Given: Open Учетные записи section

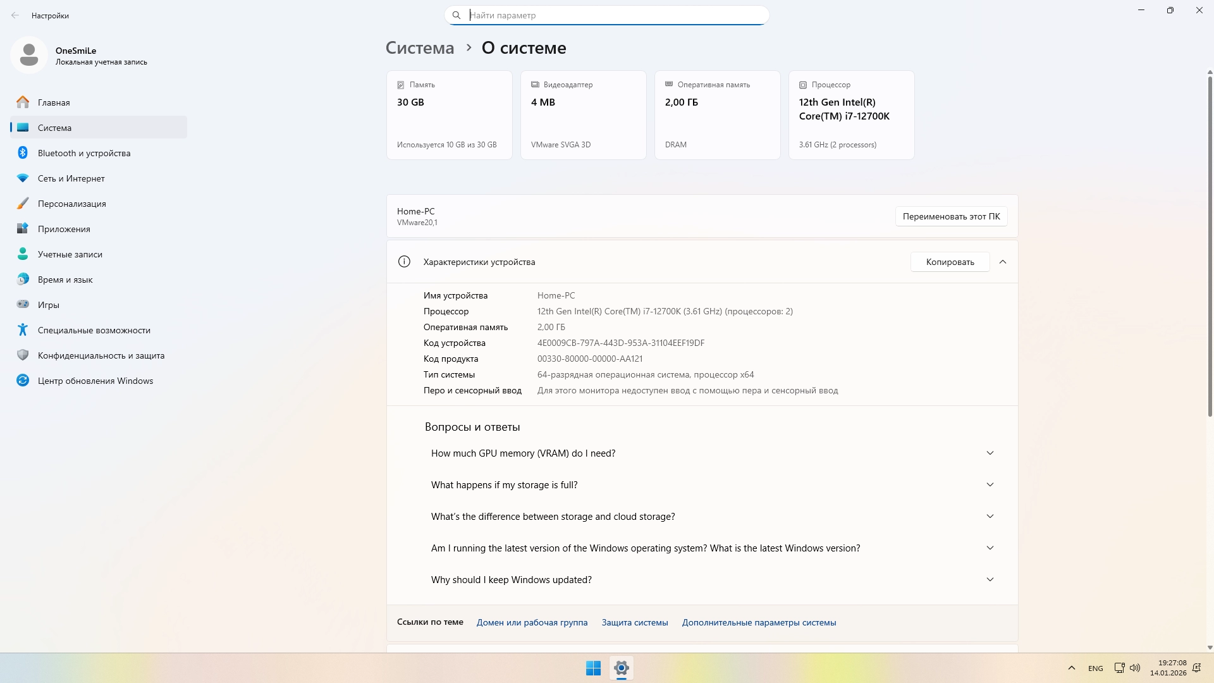Looking at the screenshot, I should (70, 254).
